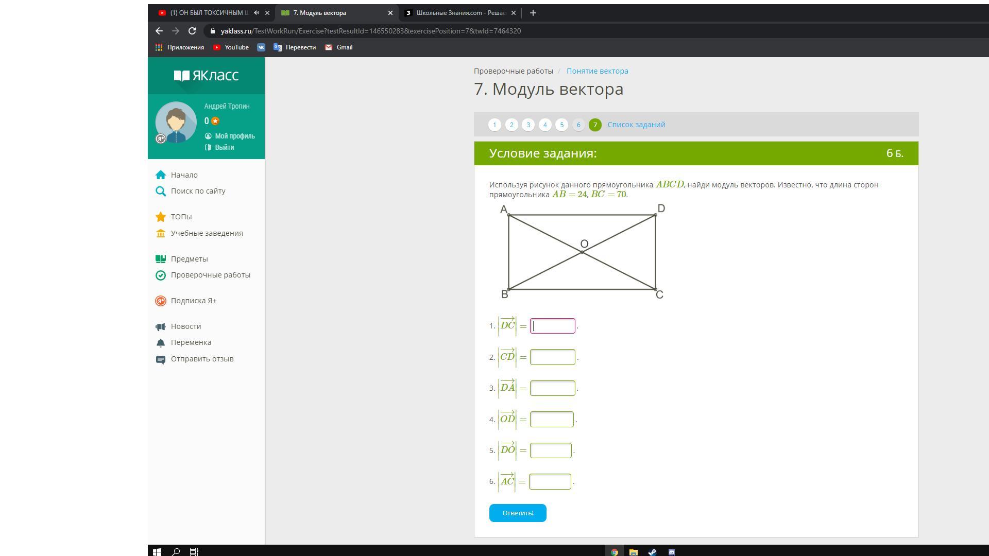Go to exercise number 3
Screen dimensions: 989x556
528,125
